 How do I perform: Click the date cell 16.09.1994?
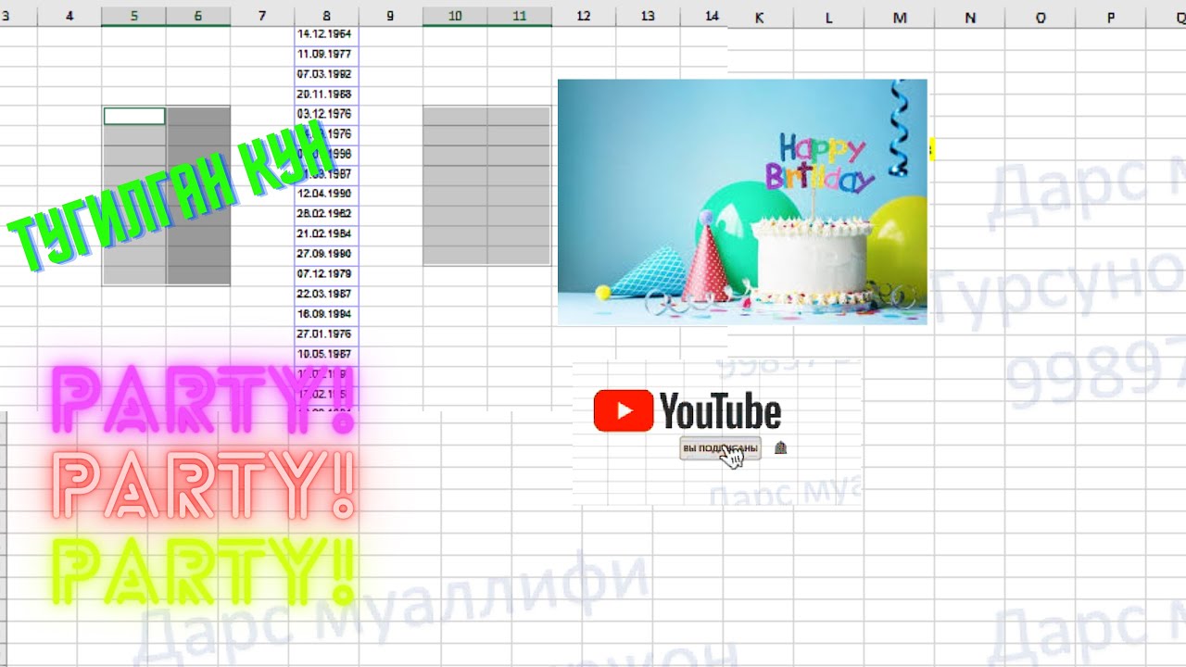[326, 315]
